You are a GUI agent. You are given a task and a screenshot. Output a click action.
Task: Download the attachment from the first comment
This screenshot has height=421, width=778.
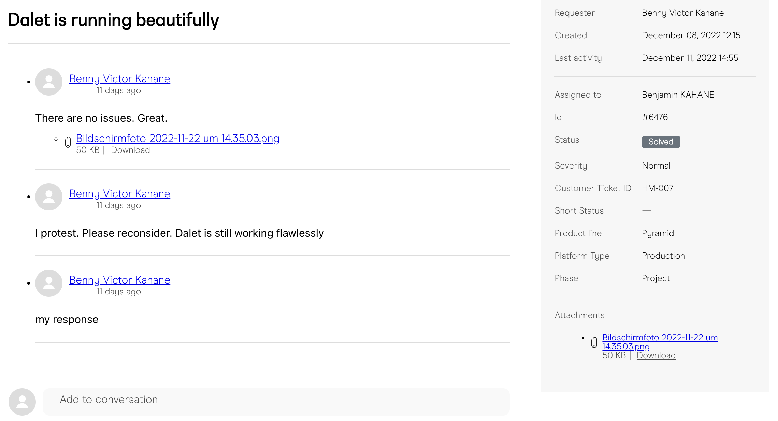tap(130, 150)
